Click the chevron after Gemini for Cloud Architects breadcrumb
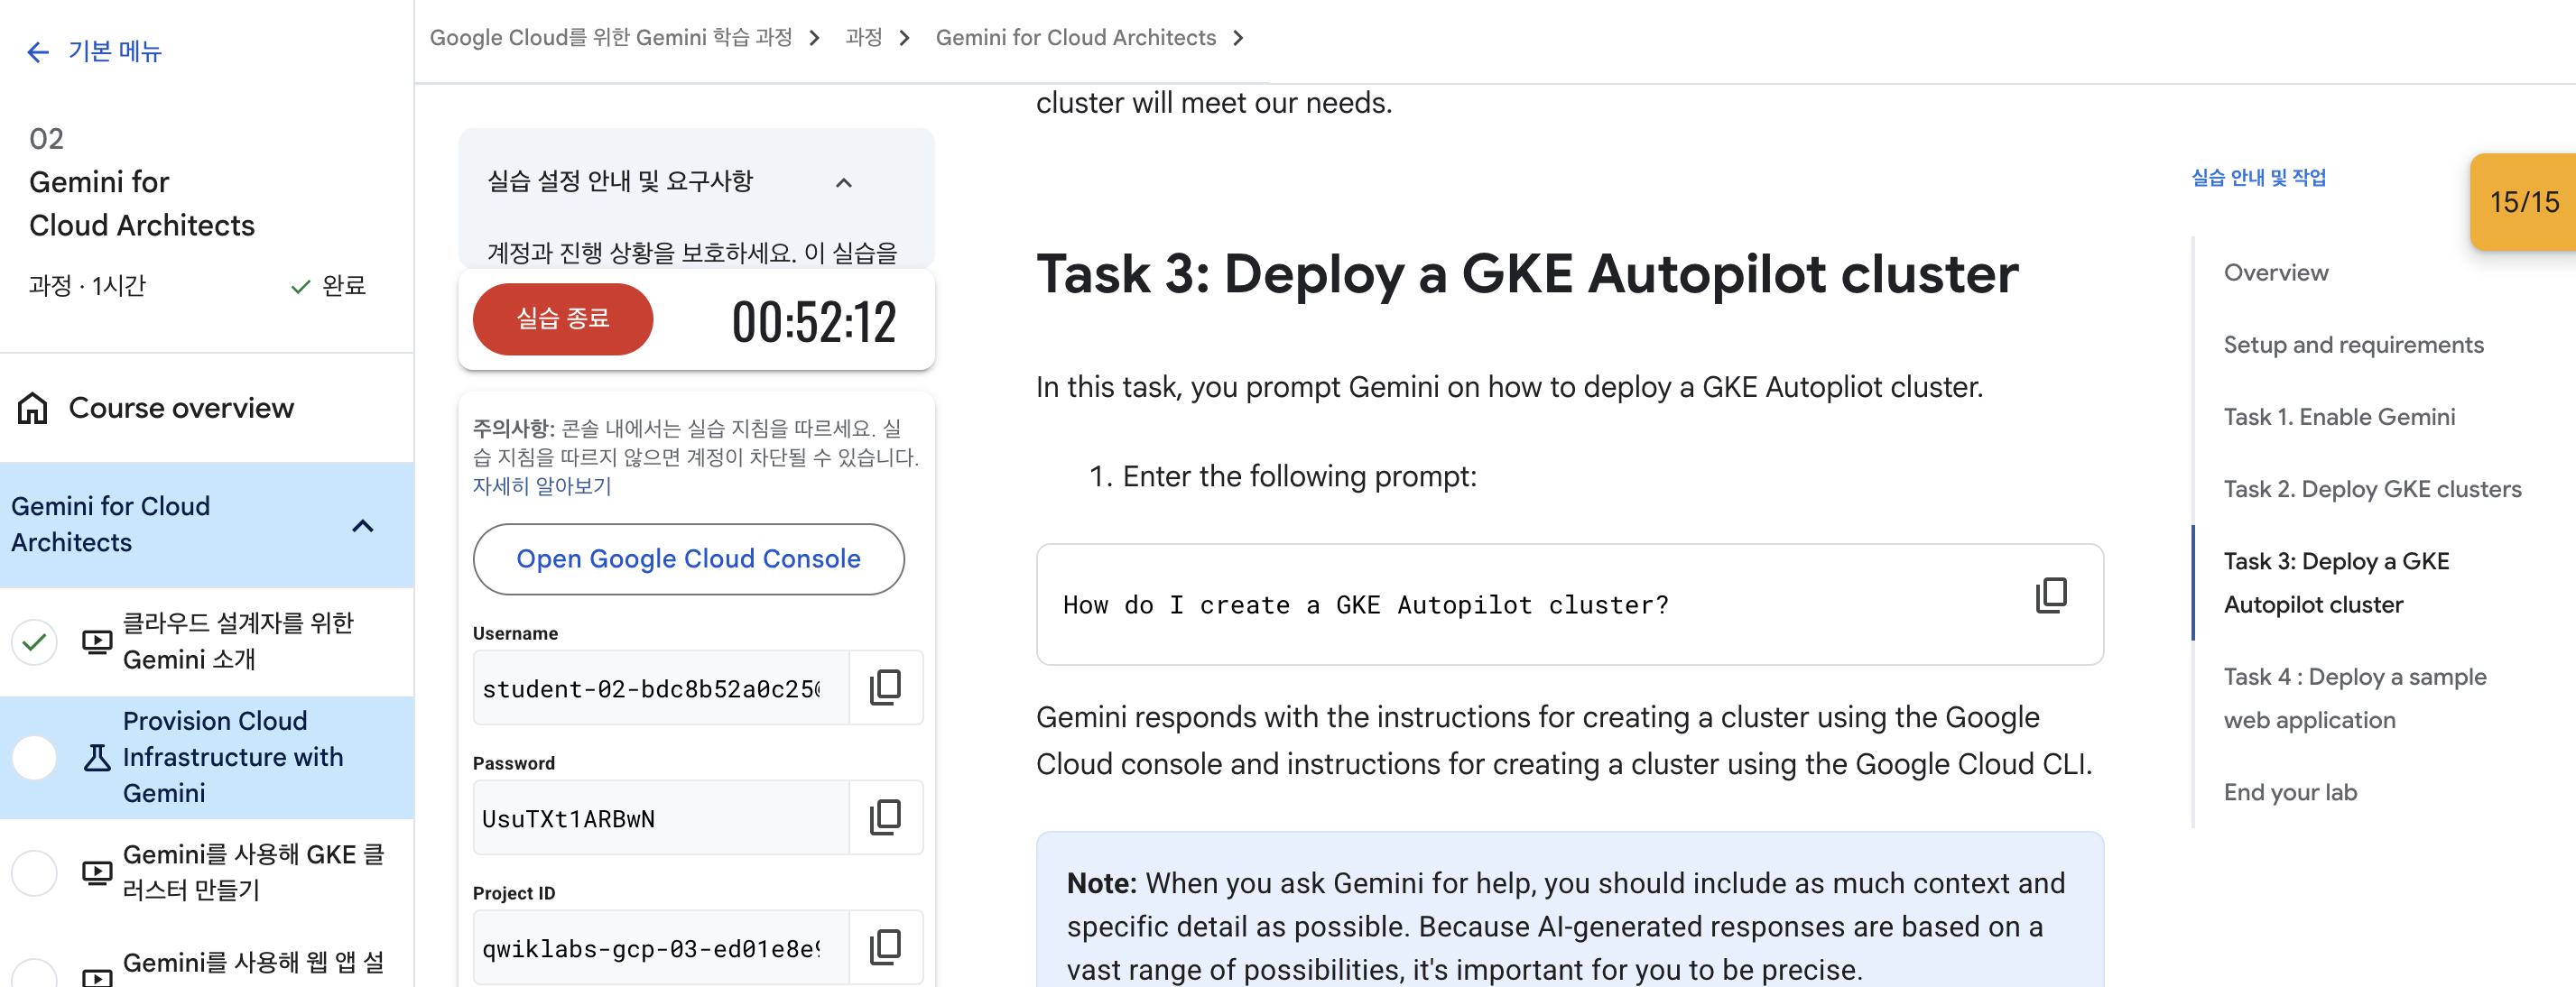 tap(1239, 38)
